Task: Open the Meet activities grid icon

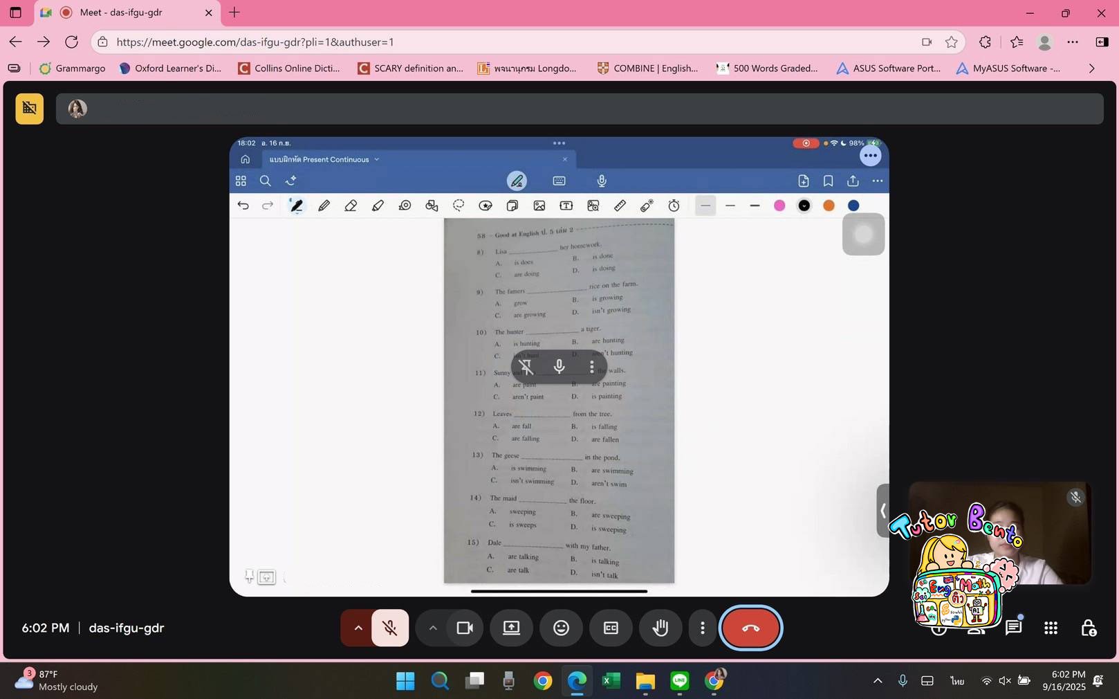Action: pyautogui.click(x=1051, y=628)
